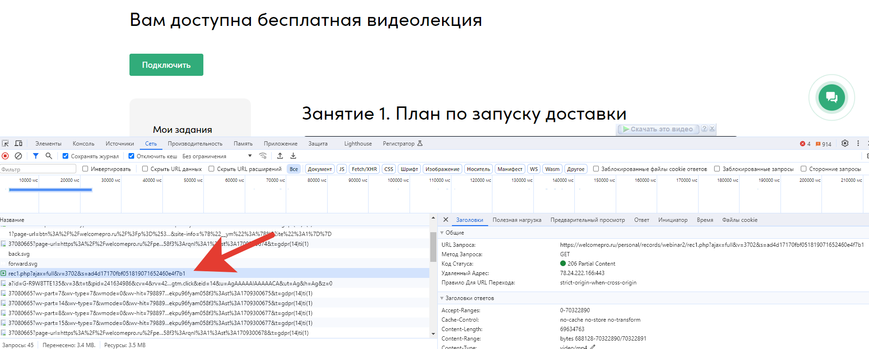Click the green 'Подключить' button
Image resolution: width=869 pixels, height=349 pixels.
[x=166, y=65]
